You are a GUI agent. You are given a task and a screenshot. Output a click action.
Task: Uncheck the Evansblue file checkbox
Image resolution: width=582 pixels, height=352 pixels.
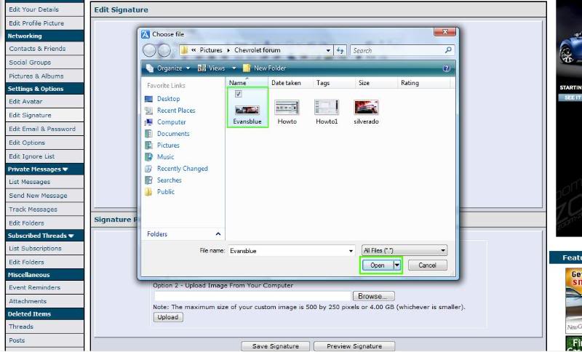[x=239, y=94]
